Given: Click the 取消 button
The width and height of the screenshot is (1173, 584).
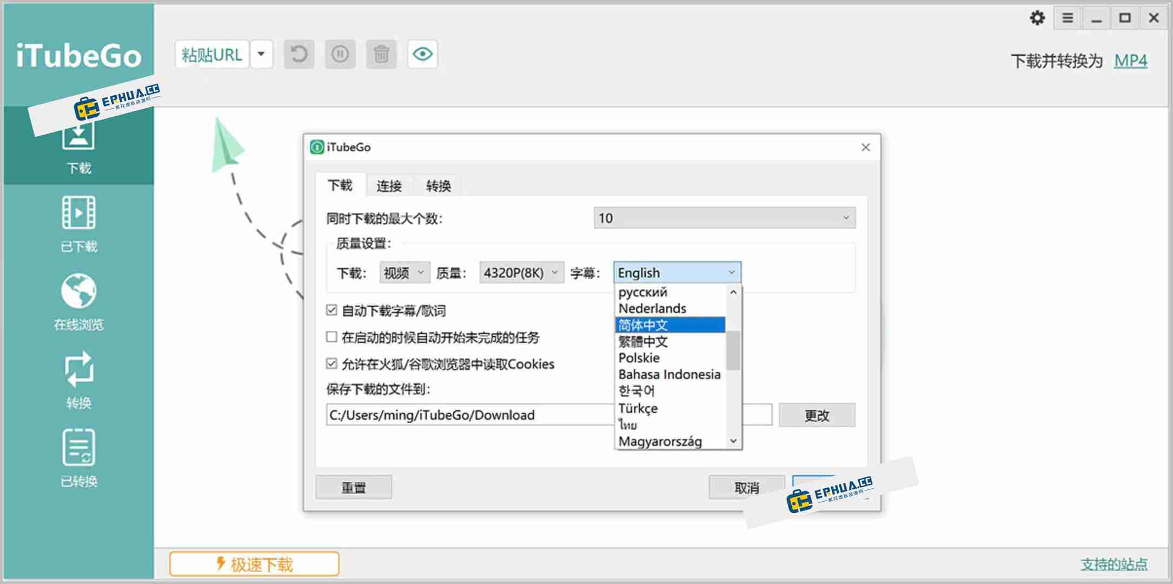Looking at the screenshot, I should 747,488.
